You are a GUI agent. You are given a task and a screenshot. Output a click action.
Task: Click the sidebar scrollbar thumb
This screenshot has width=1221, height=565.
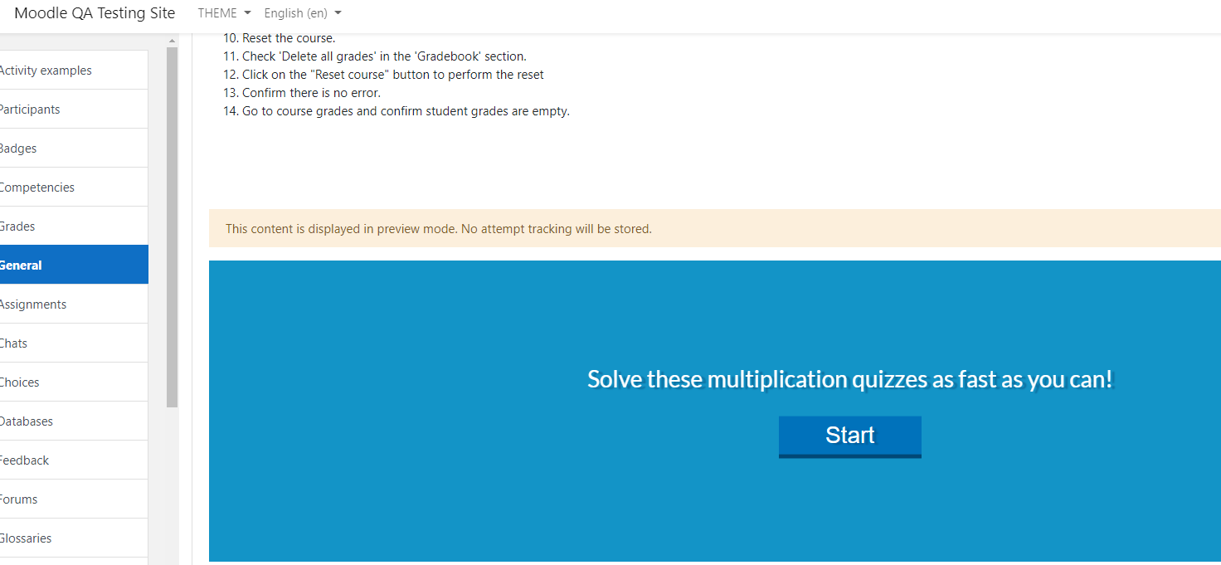[173, 227]
